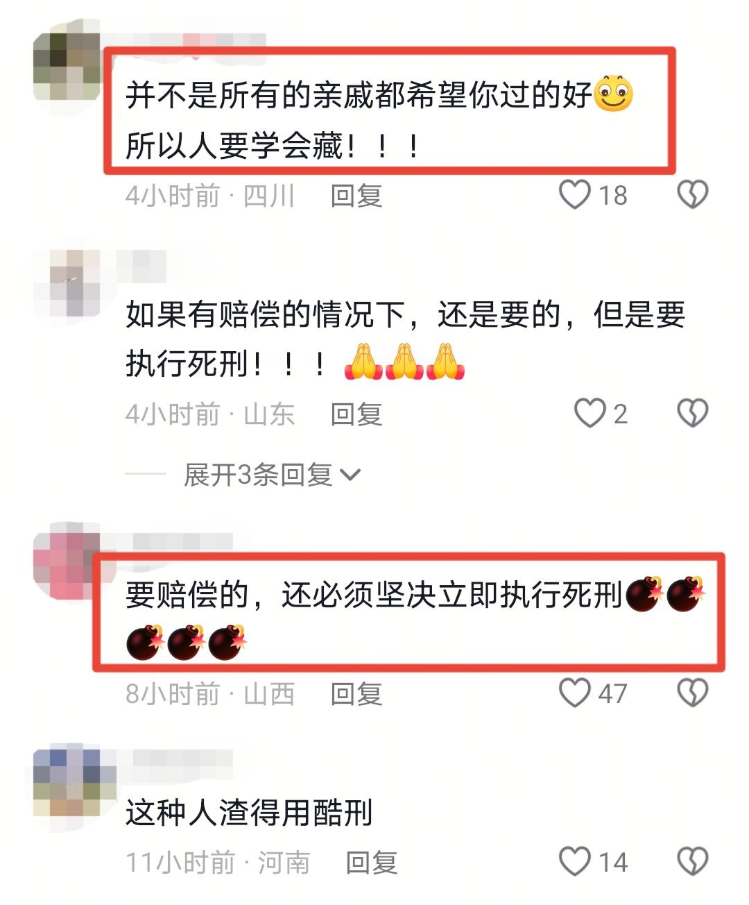The width and height of the screenshot is (749, 905).
Task: Reply to the Sichuan comment via 回复
Action: click(x=356, y=196)
